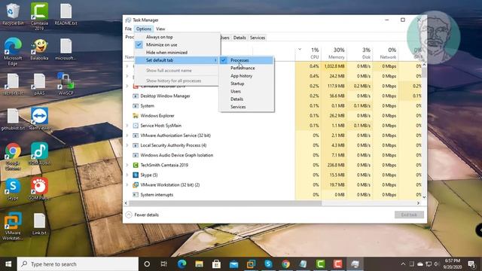Expand TechSmith Camtasia 2019 process group
Screen dimensions: 482x271
click(127, 165)
